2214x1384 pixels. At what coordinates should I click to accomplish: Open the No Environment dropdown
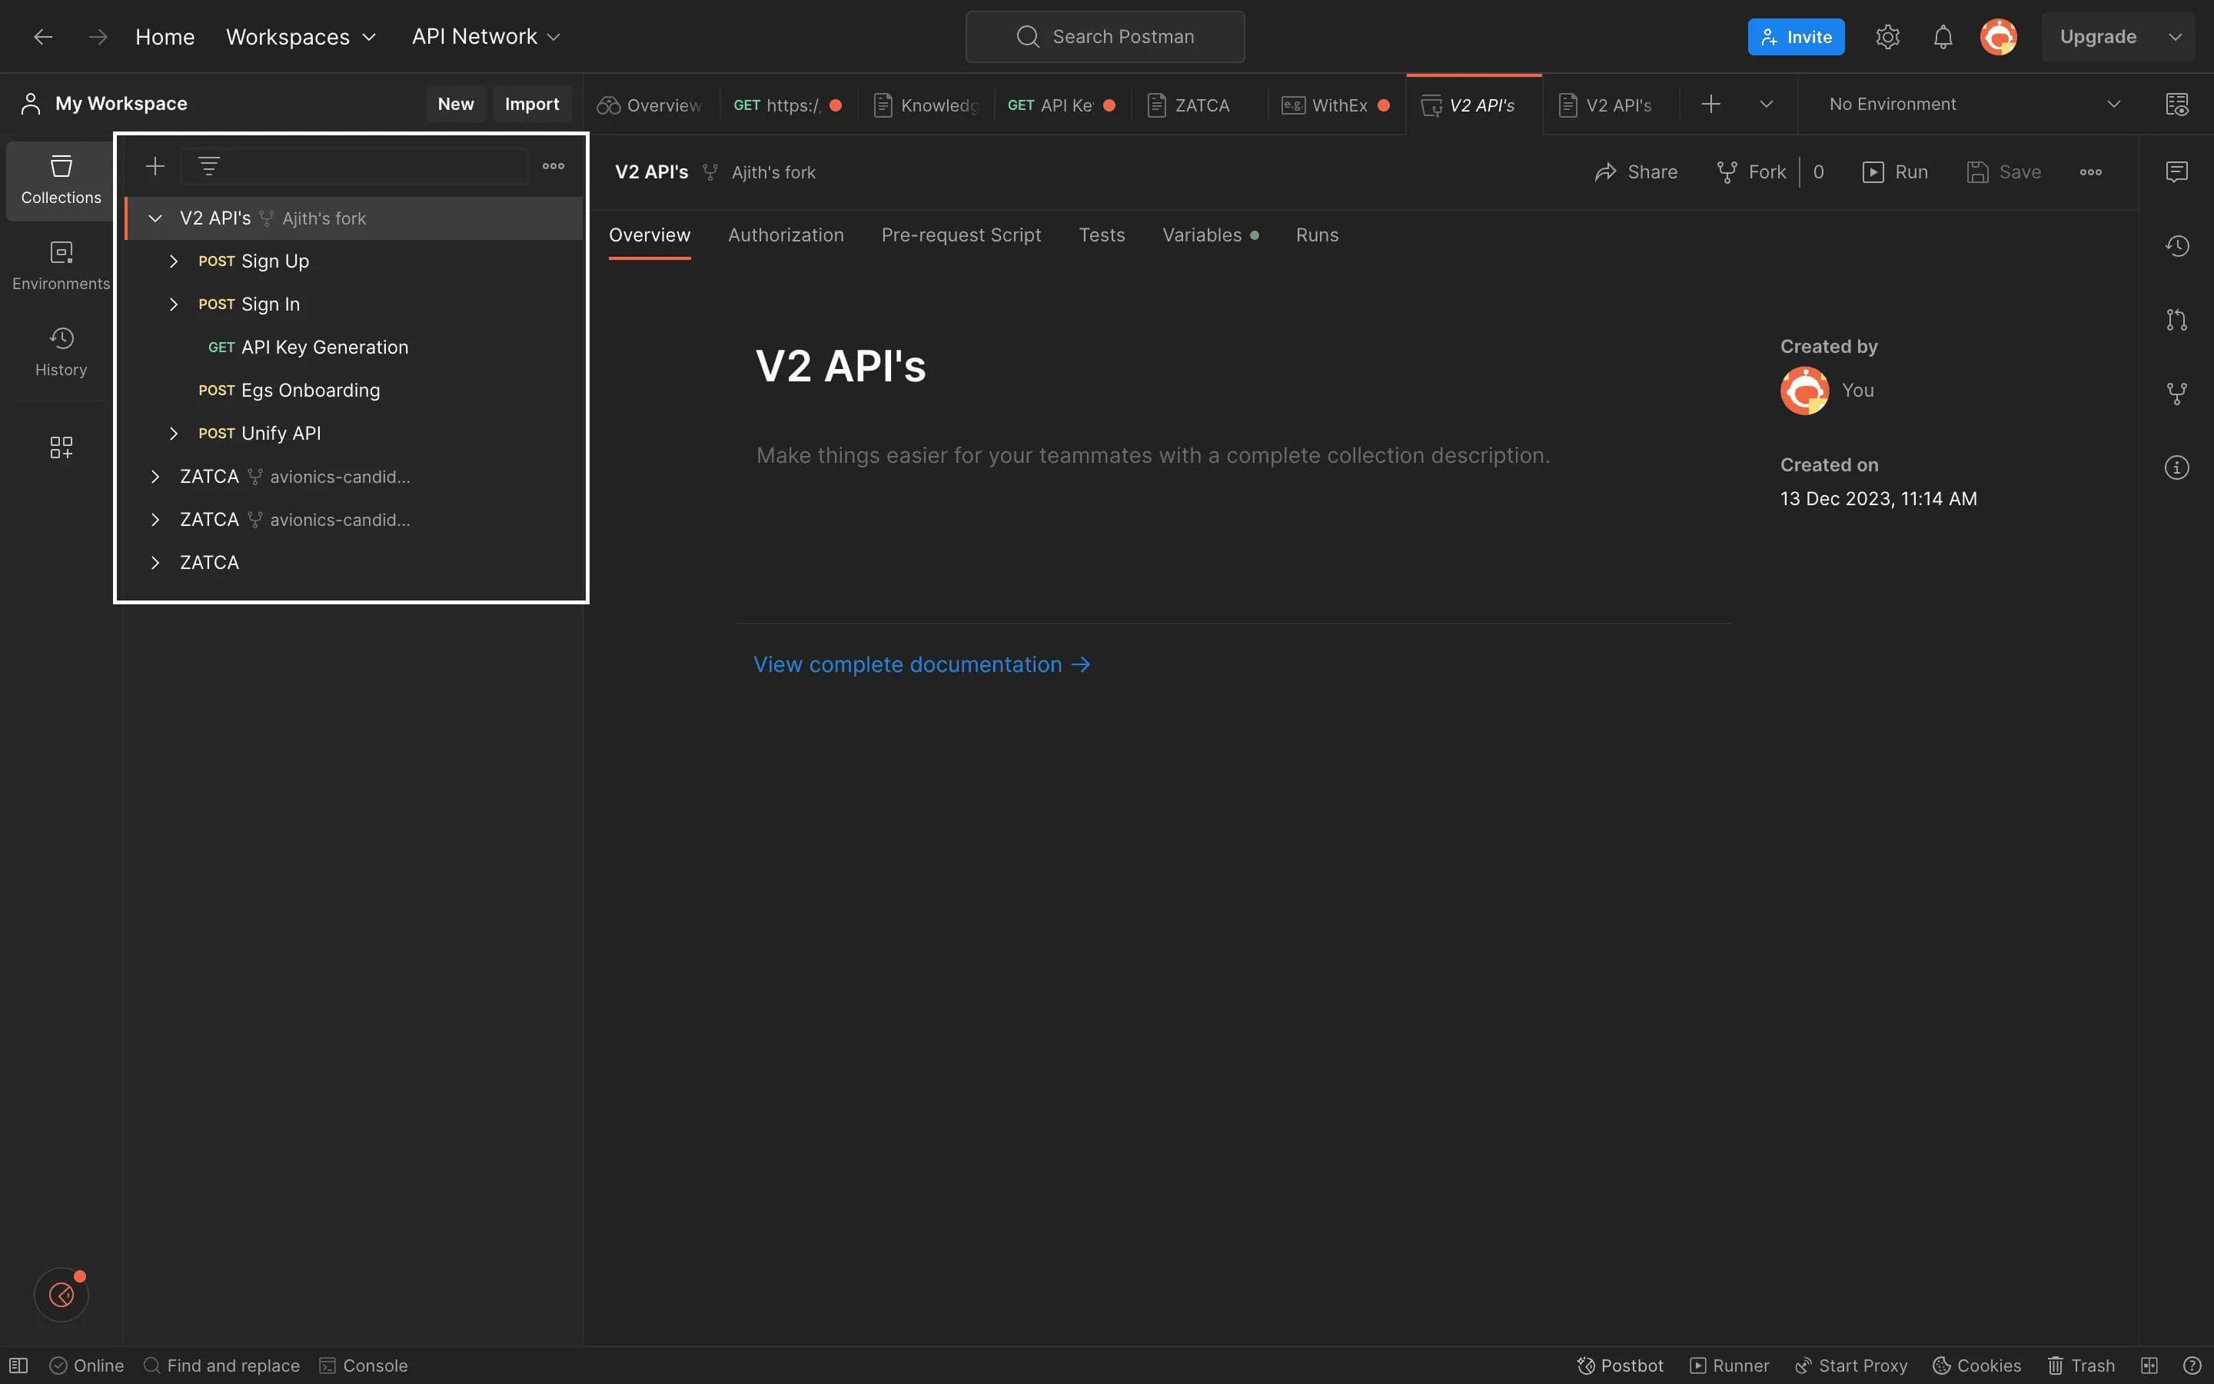point(1973,105)
